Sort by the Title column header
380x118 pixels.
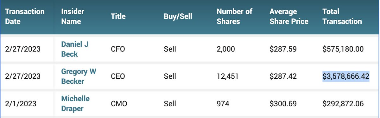[118, 16]
